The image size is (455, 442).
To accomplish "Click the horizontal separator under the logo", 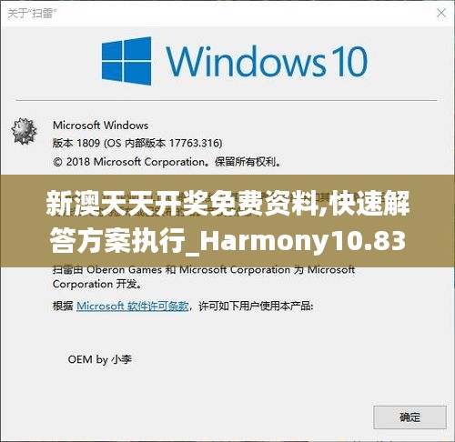I will click(x=227, y=100).
